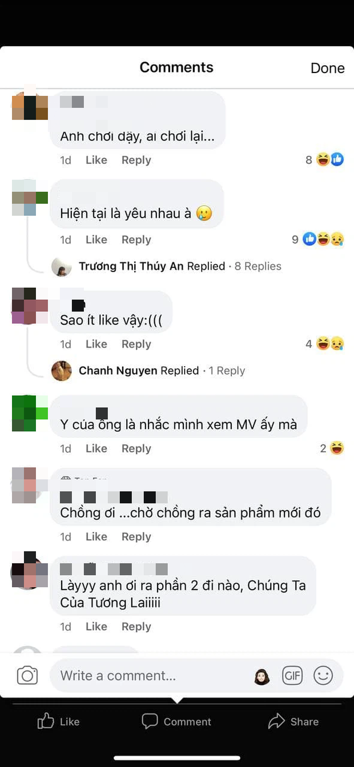354x767 pixels.
Task: Reply to the "nhắc mình xem MV" comment
Action: coord(136,448)
